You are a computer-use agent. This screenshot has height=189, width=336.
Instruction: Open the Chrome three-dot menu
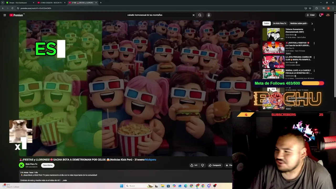pyautogui.click(x=333, y=8)
